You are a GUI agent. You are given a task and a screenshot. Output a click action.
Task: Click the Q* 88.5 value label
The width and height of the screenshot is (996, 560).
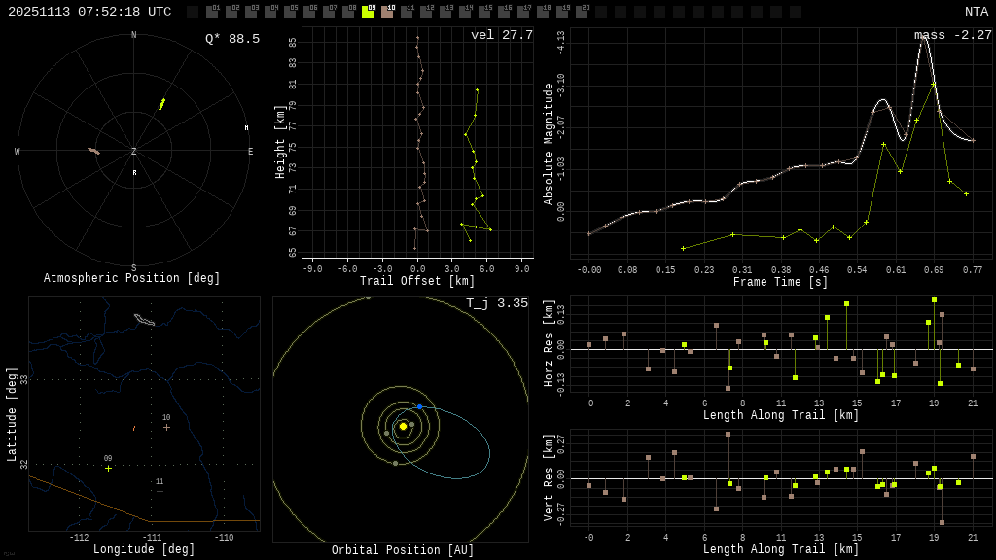click(x=231, y=39)
